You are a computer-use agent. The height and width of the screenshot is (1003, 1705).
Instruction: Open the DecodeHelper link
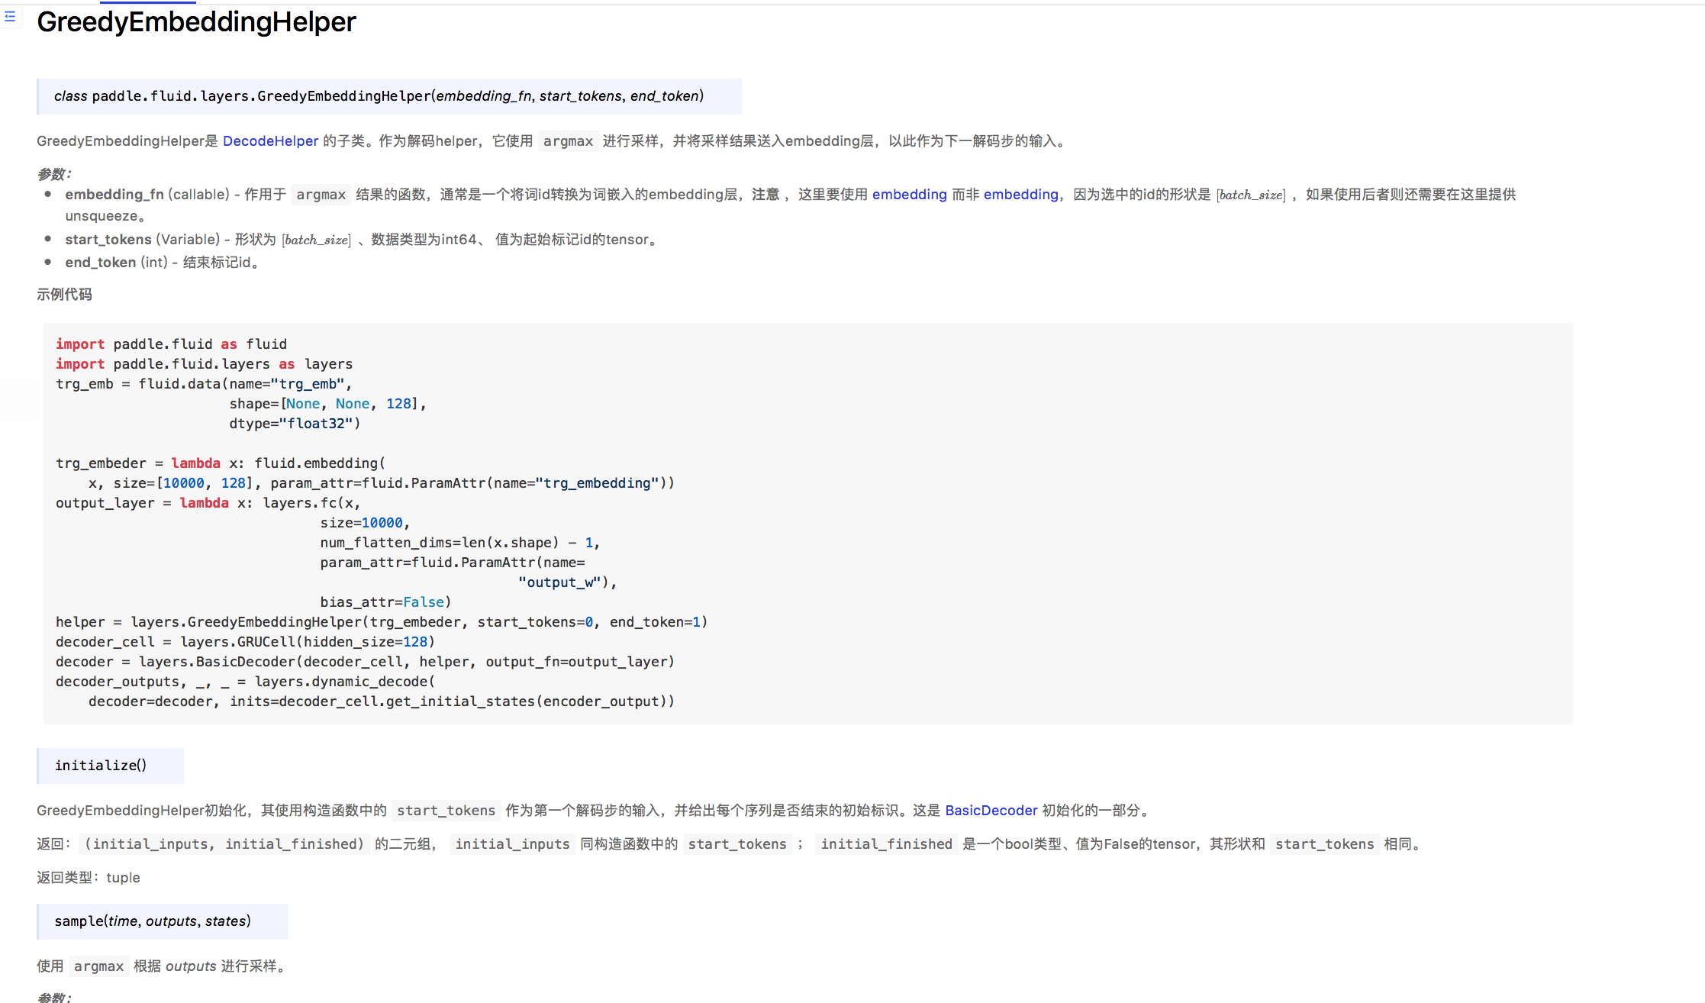pyautogui.click(x=270, y=141)
